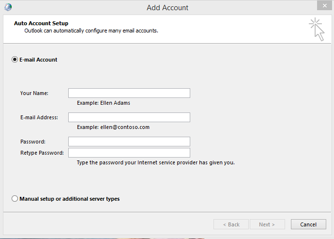The image size is (334, 239).
Task: Click the "Password:" field label
Action: pyautogui.click(x=33, y=142)
